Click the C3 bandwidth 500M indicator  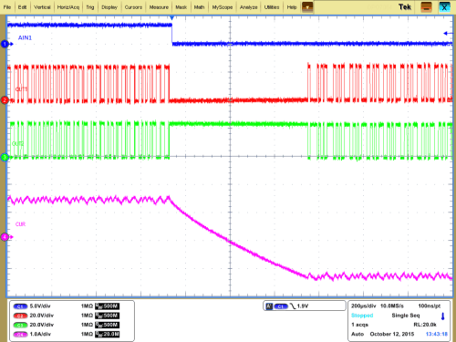tap(107, 325)
